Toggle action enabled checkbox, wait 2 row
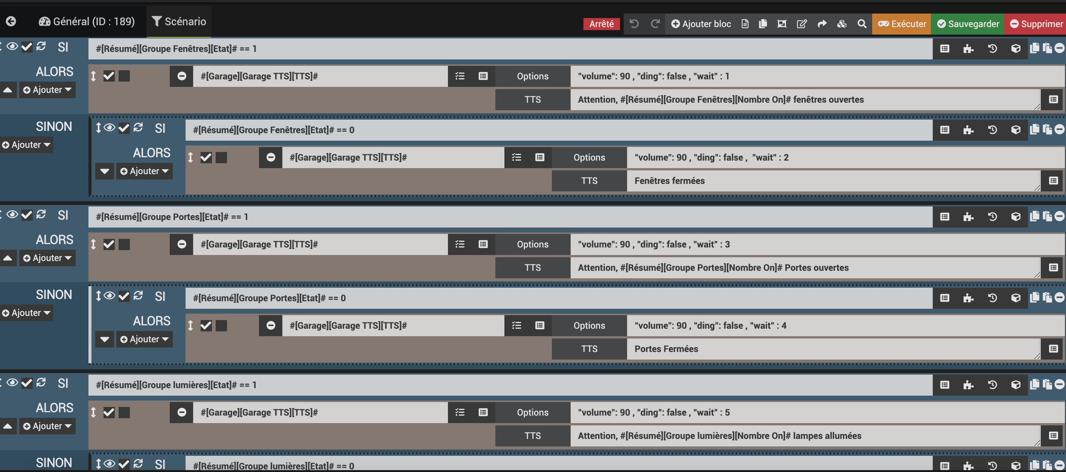The image size is (1066, 472). 206,158
